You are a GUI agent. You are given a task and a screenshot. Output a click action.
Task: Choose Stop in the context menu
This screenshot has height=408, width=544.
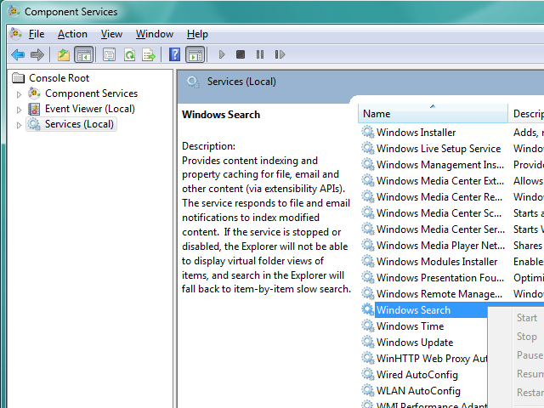coord(527,337)
